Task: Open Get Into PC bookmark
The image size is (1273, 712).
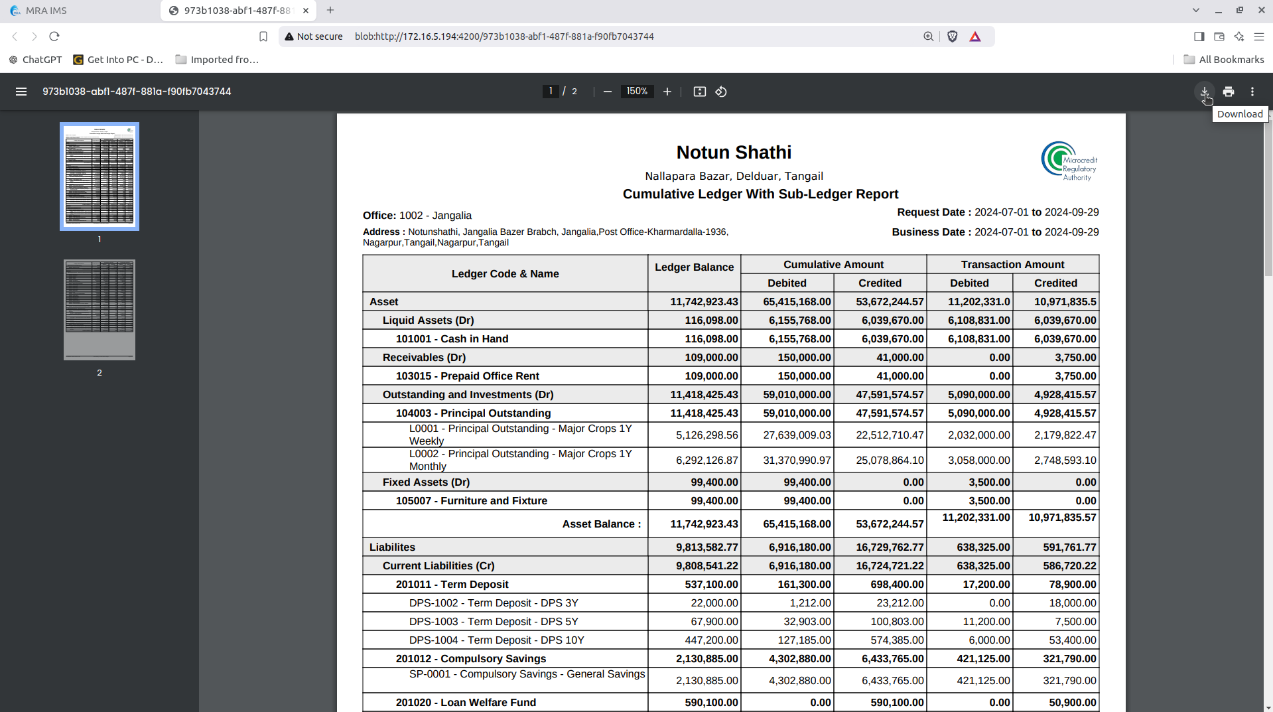Action: [118, 60]
